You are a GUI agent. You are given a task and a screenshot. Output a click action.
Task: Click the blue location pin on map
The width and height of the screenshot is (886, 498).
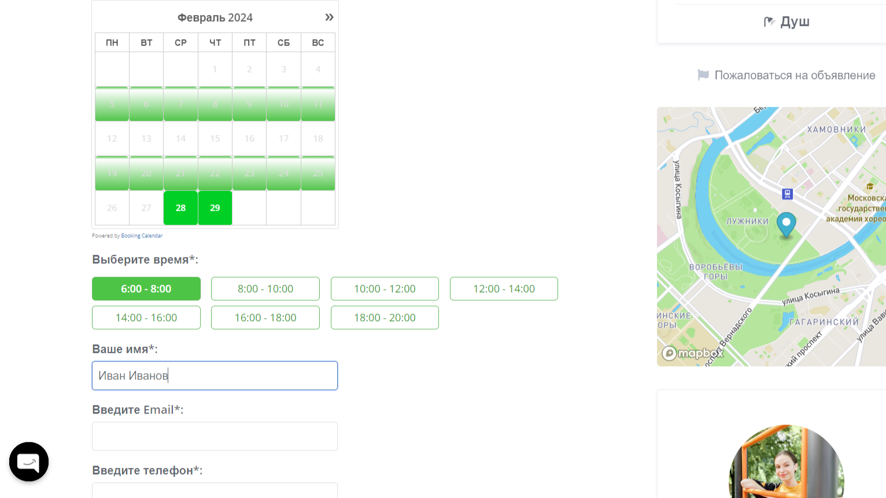[x=786, y=224]
